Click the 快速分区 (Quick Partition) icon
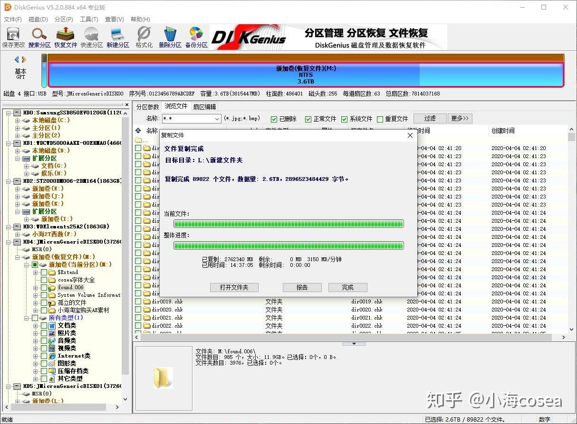The image size is (577, 424). [92, 37]
